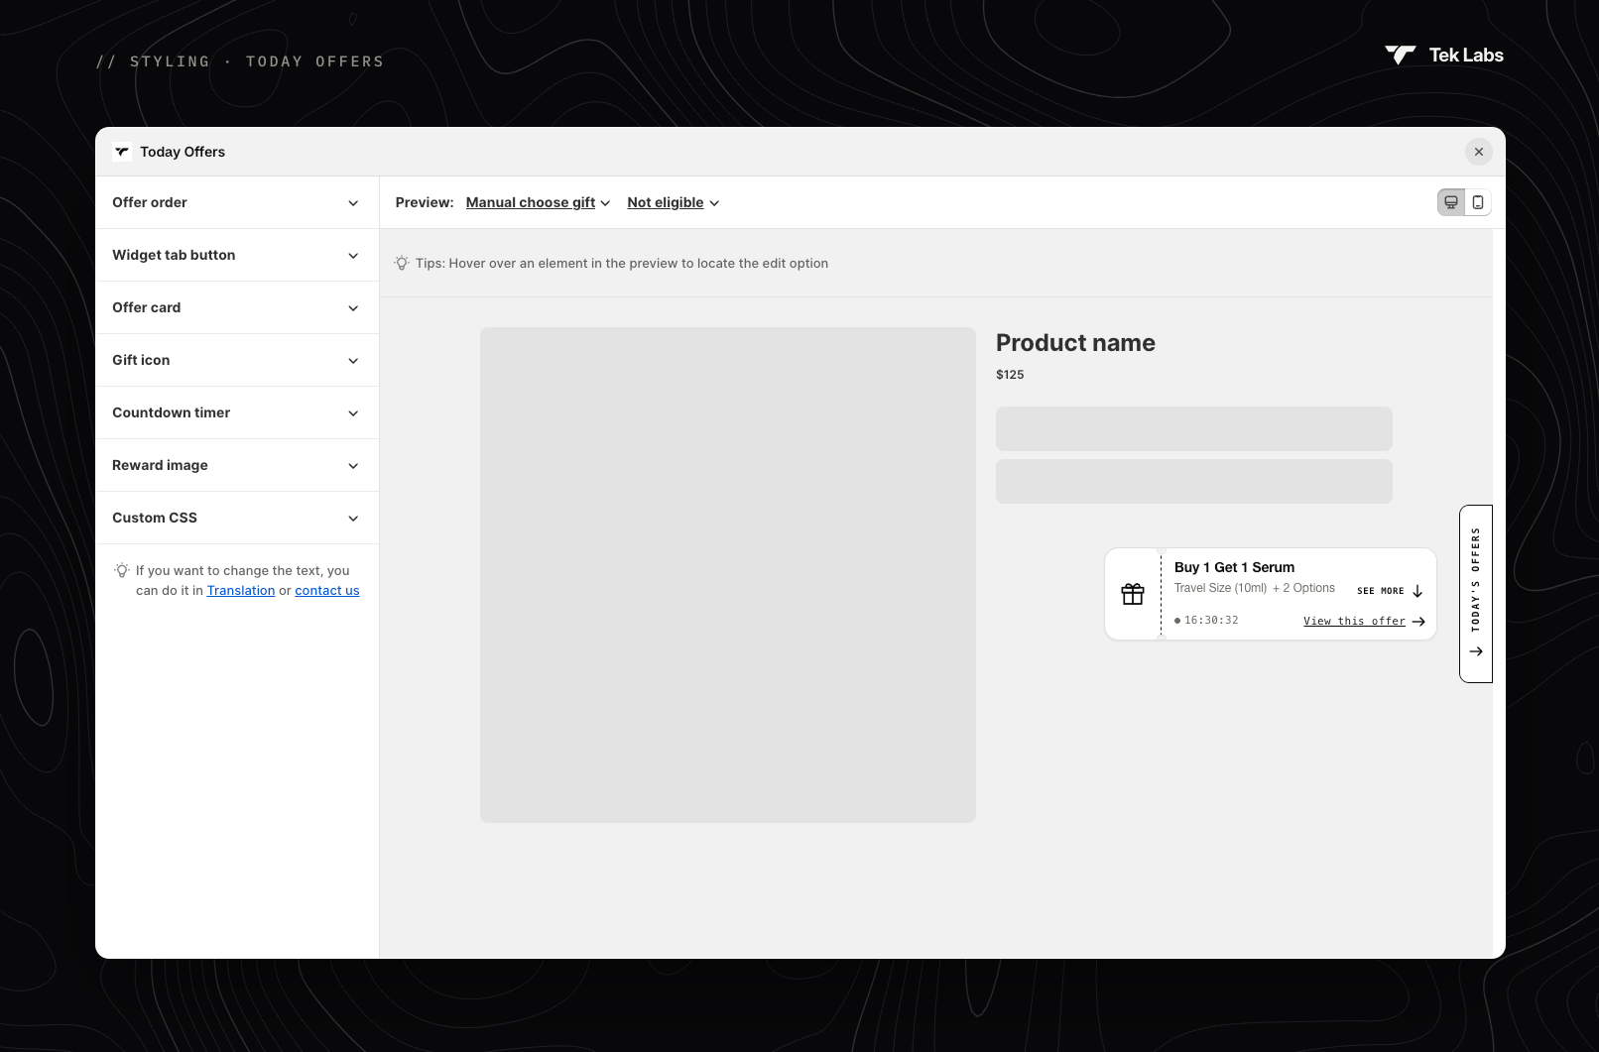Expand the Offer card section

pos(237,307)
